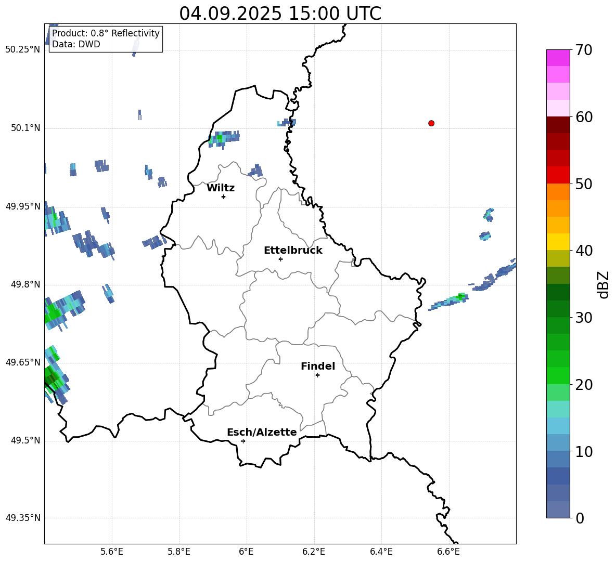Click the bright green colorbar segment above 20
This screenshot has height=562, width=616.
coord(558,375)
